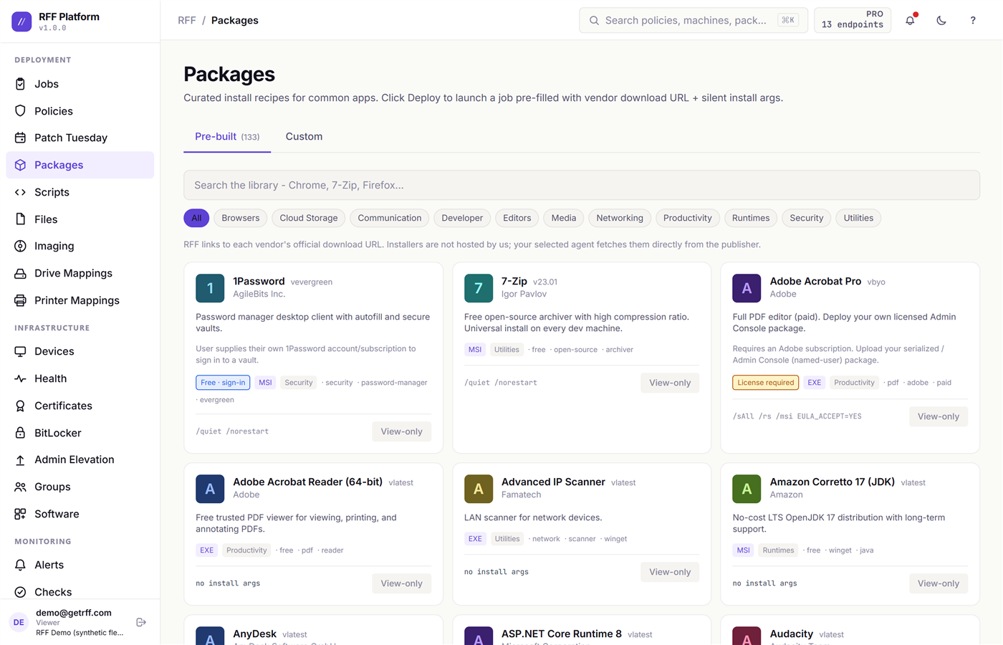Select the Pre-built tab
Image resolution: width=1003 pixels, height=645 pixels.
tap(227, 136)
